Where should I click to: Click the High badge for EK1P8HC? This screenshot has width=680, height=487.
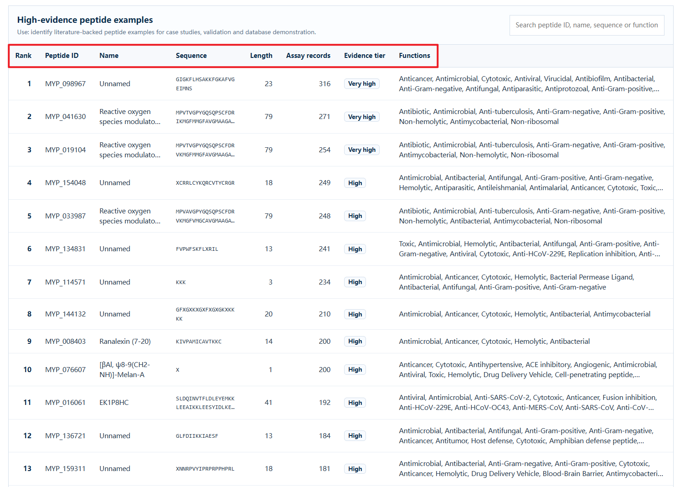pyautogui.click(x=355, y=403)
